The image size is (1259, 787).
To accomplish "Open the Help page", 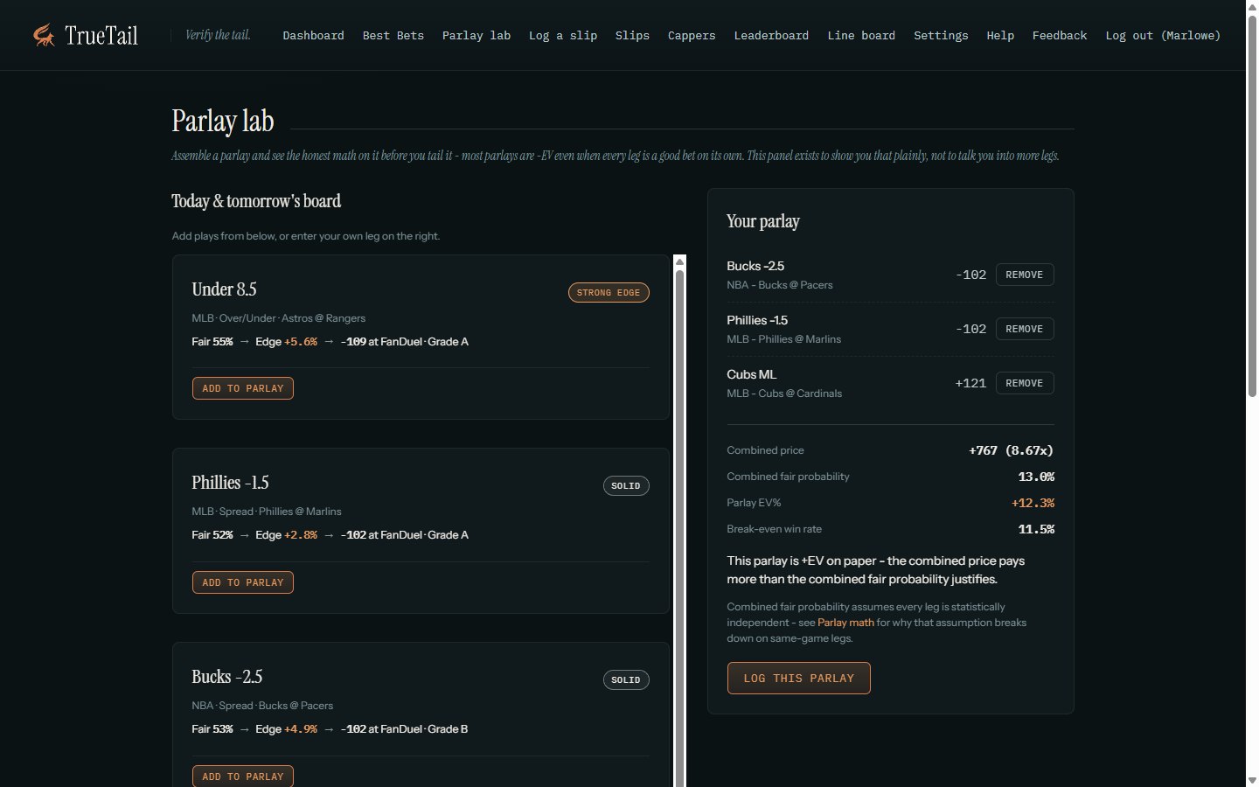I will click(x=1000, y=36).
